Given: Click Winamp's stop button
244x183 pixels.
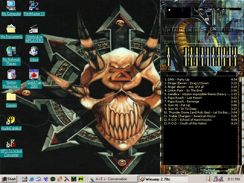Looking at the screenshot, I should tap(189, 29).
